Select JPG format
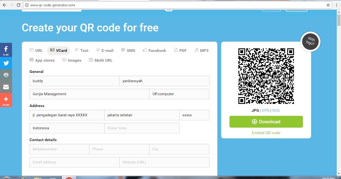The width and height of the screenshot is (341, 179). pos(255,111)
